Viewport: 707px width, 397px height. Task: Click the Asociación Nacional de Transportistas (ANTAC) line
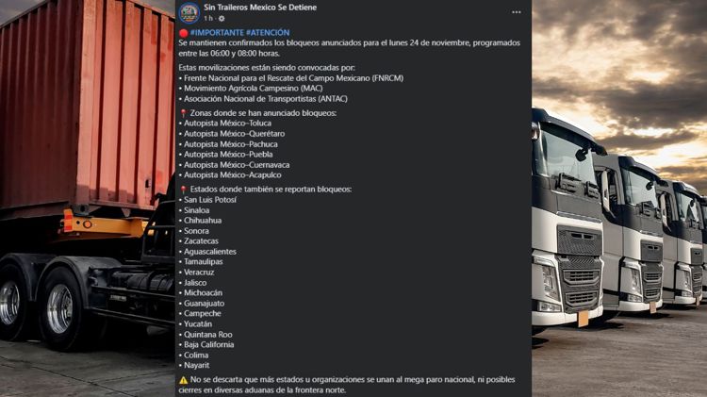[x=263, y=99]
